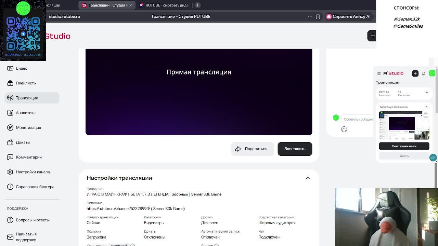Select Трансляции in the sidebar
This screenshot has width=438, height=246.
coord(32,98)
